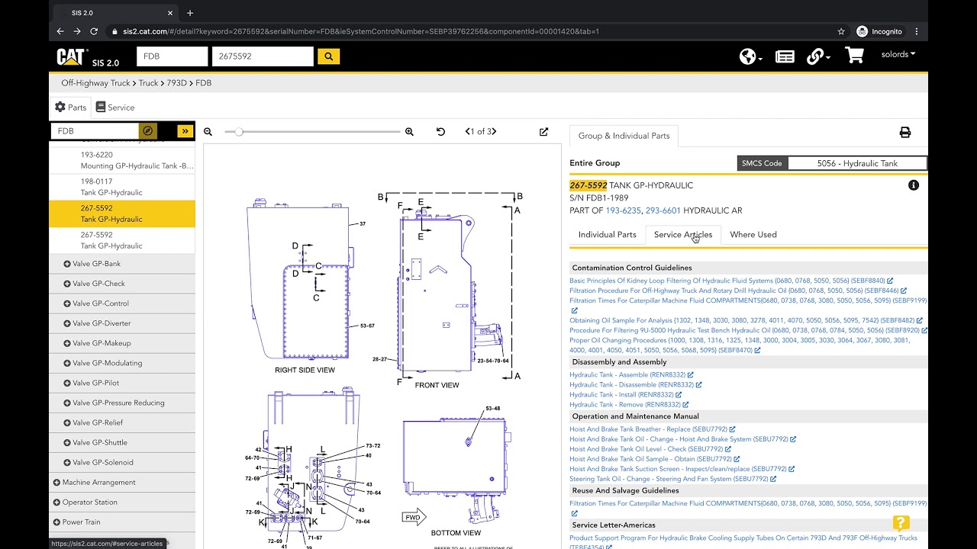The width and height of the screenshot is (977, 549).
Task: Switch to the Parts tab
Action: [70, 108]
